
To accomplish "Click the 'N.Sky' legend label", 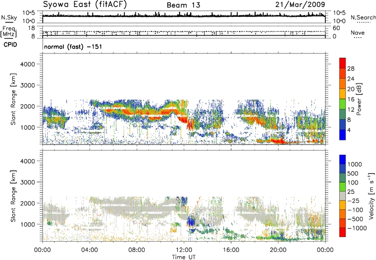I will [x=9, y=17].
